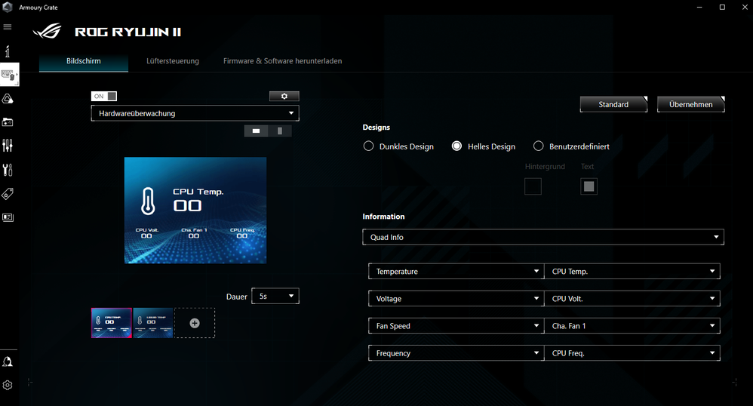
Task: Select the Benutzerdefiniert radio button
Action: 538,146
